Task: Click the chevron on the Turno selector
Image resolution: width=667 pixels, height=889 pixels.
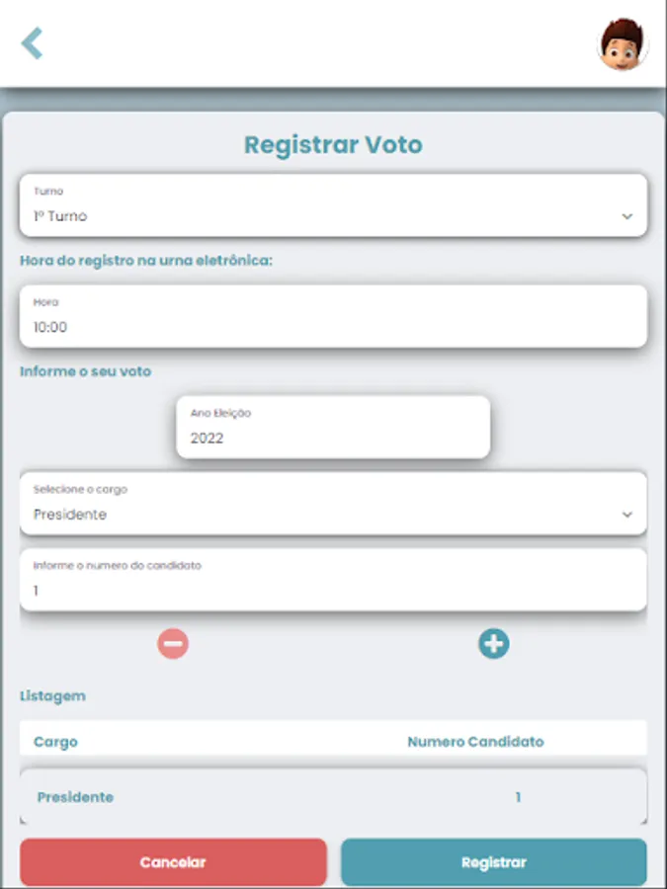Action: click(x=626, y=216)
